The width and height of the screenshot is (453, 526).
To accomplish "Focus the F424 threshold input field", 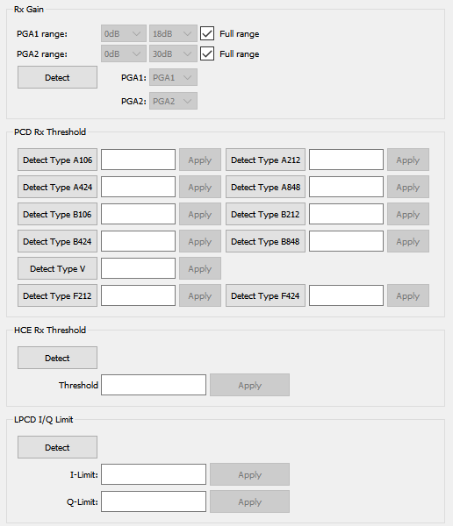I will tap(346, 295).
